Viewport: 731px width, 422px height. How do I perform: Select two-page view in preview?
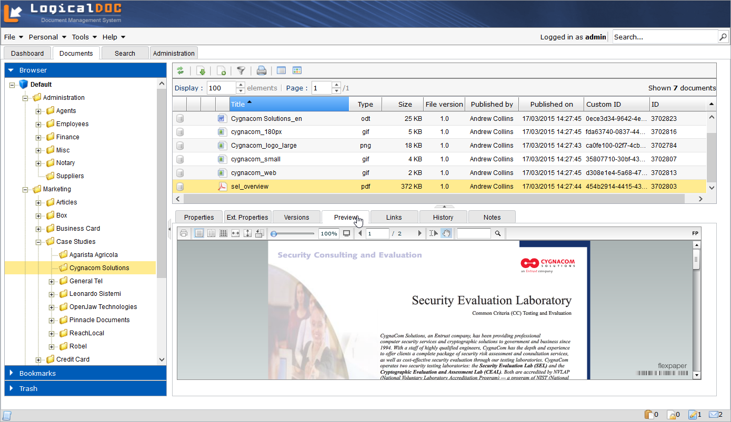coord(211,233)
